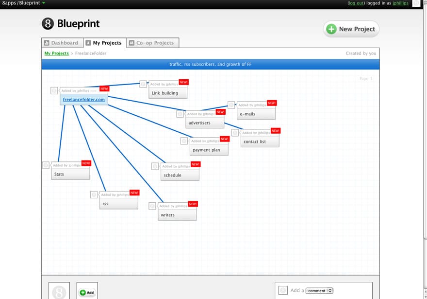Create a New Project
The width and height of the screenshot is (427, 299).
pyautogui.click(x=351, y=29)
